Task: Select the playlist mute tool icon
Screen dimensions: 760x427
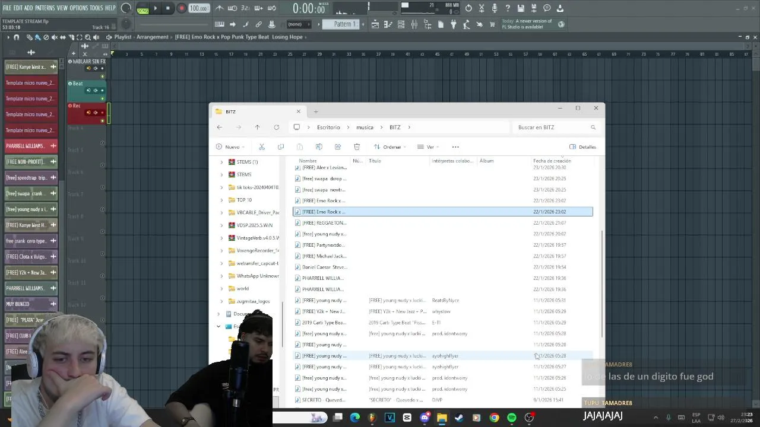Action: (x=55, y=37)
